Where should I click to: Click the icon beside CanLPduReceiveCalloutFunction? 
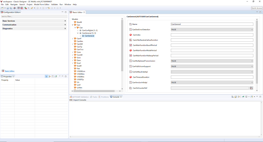click(x=130, y=40)
